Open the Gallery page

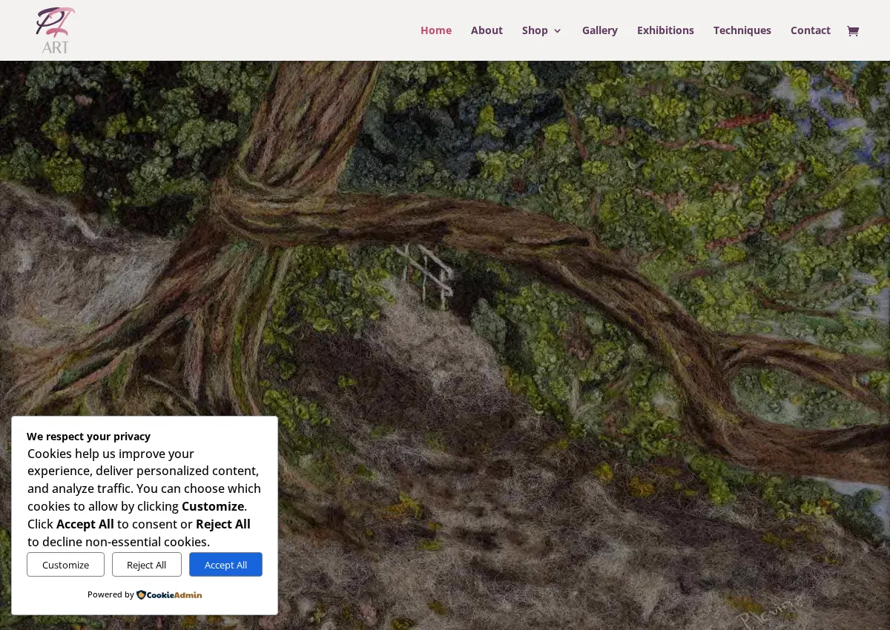tap(600, 30)
